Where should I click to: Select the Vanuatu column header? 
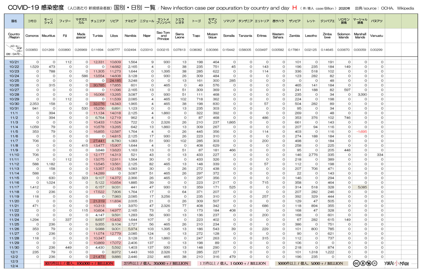(377, 35)
